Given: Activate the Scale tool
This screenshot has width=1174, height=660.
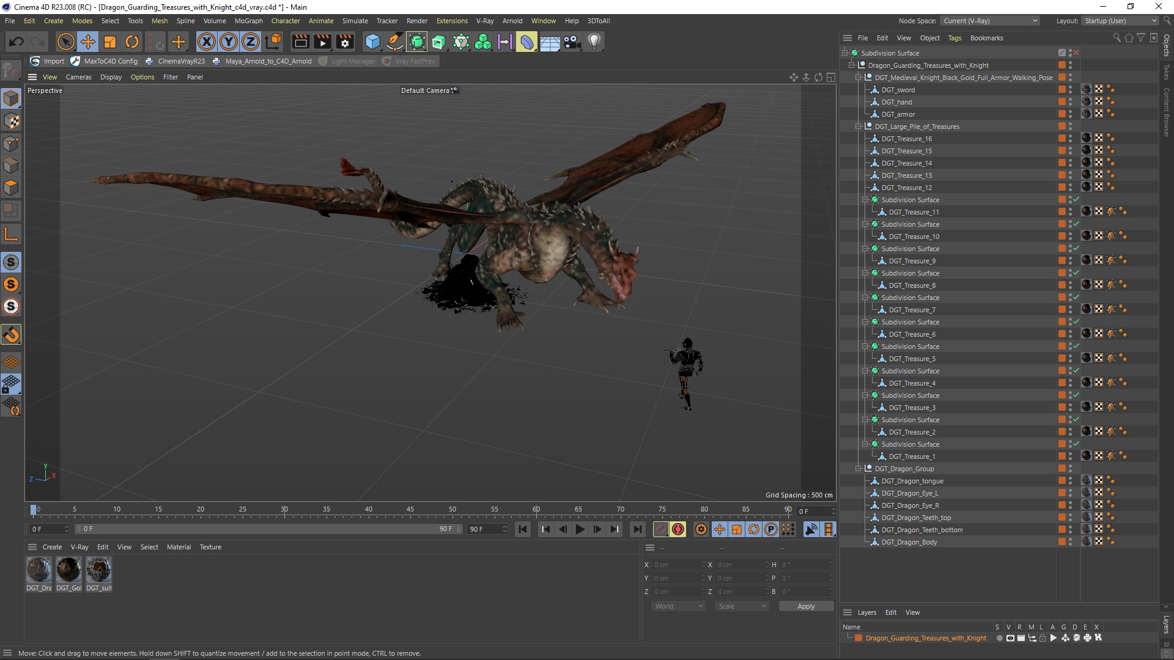Looking at the screenshot, I should tap(110, 42).
